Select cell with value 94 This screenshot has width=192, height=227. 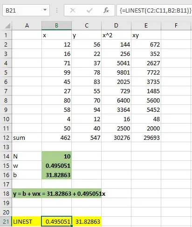click(87, 110)
